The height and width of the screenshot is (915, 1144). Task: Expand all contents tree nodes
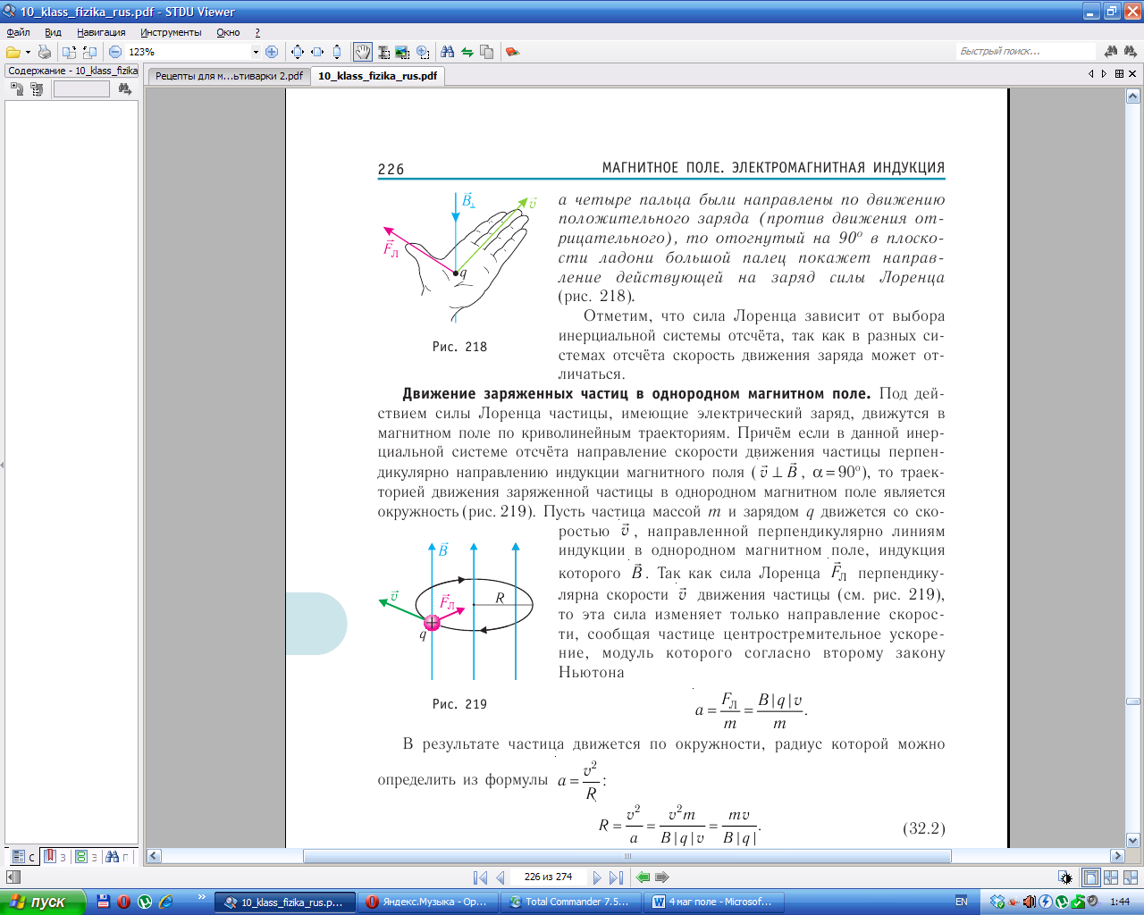point(17,88)
